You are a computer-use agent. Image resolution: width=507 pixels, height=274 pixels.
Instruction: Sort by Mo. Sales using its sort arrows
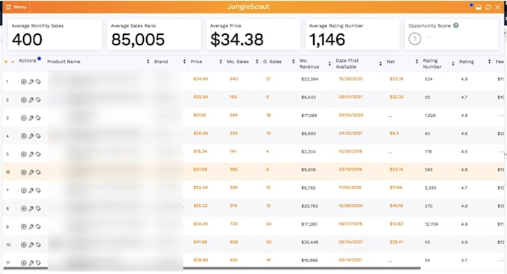257,61
